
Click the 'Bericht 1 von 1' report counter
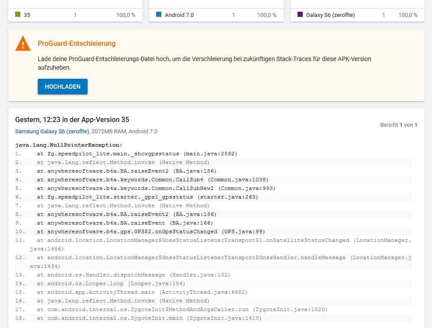click(x=399, y=125)
